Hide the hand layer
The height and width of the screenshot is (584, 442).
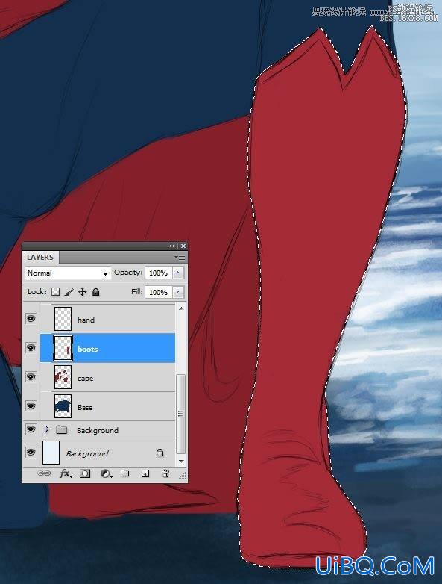31,319
